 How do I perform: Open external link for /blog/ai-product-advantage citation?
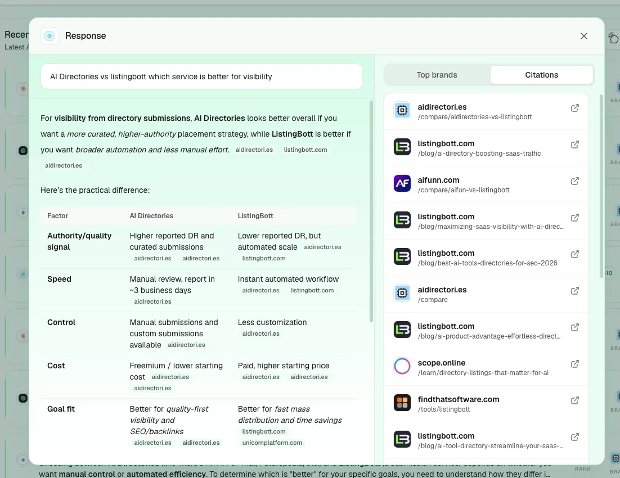tap(575, 327)
